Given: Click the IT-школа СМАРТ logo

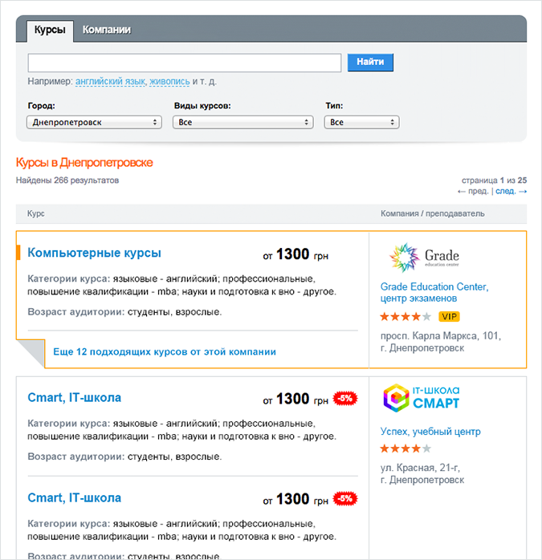Looking at the screenshot, I should [x=422, y=398].
